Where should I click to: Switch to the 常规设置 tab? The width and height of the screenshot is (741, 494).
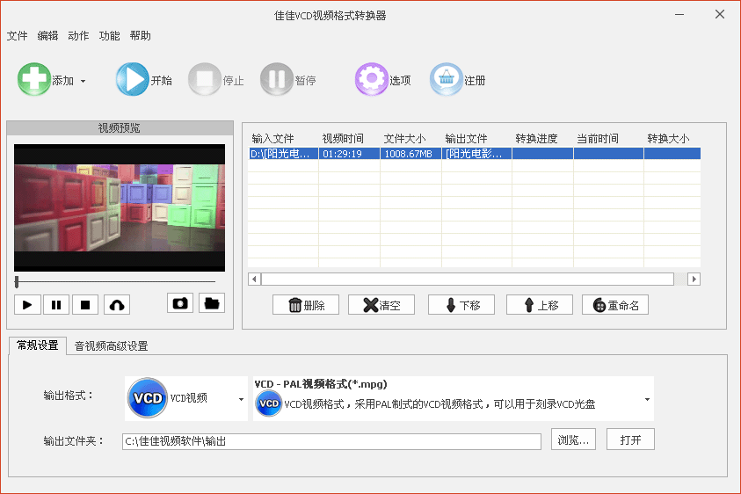pyautogui.click(x=37, y=345)
